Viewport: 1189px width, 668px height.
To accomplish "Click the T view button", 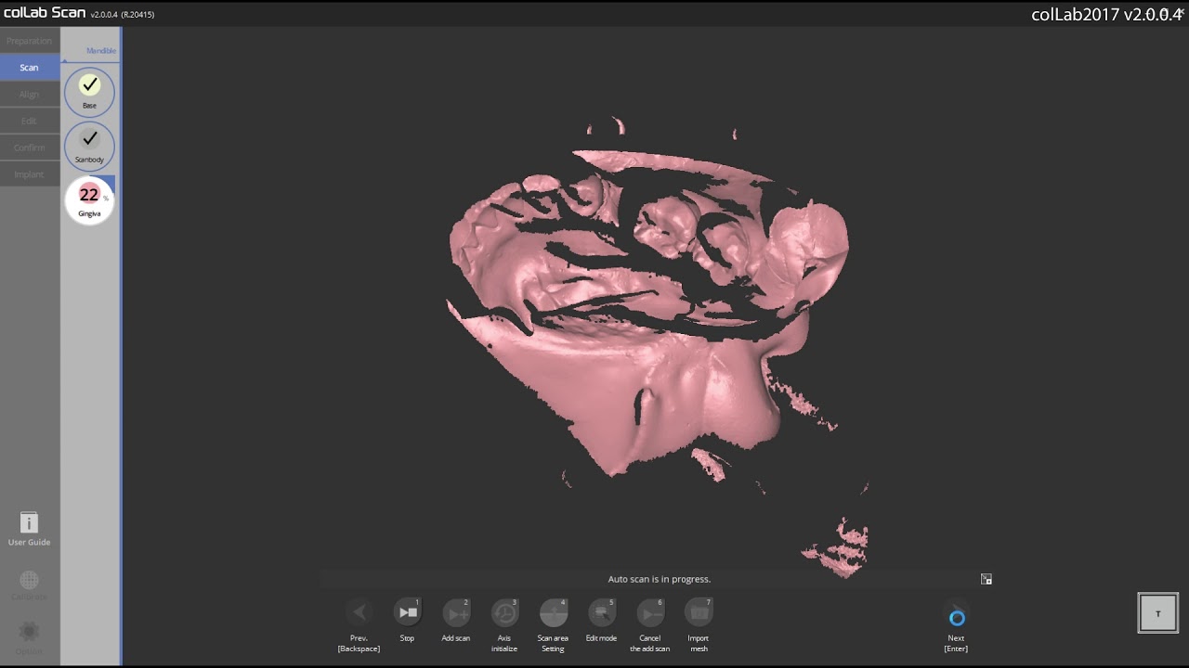I will 1158,613.
